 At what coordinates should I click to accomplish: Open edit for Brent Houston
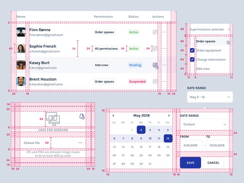point(155,81)
